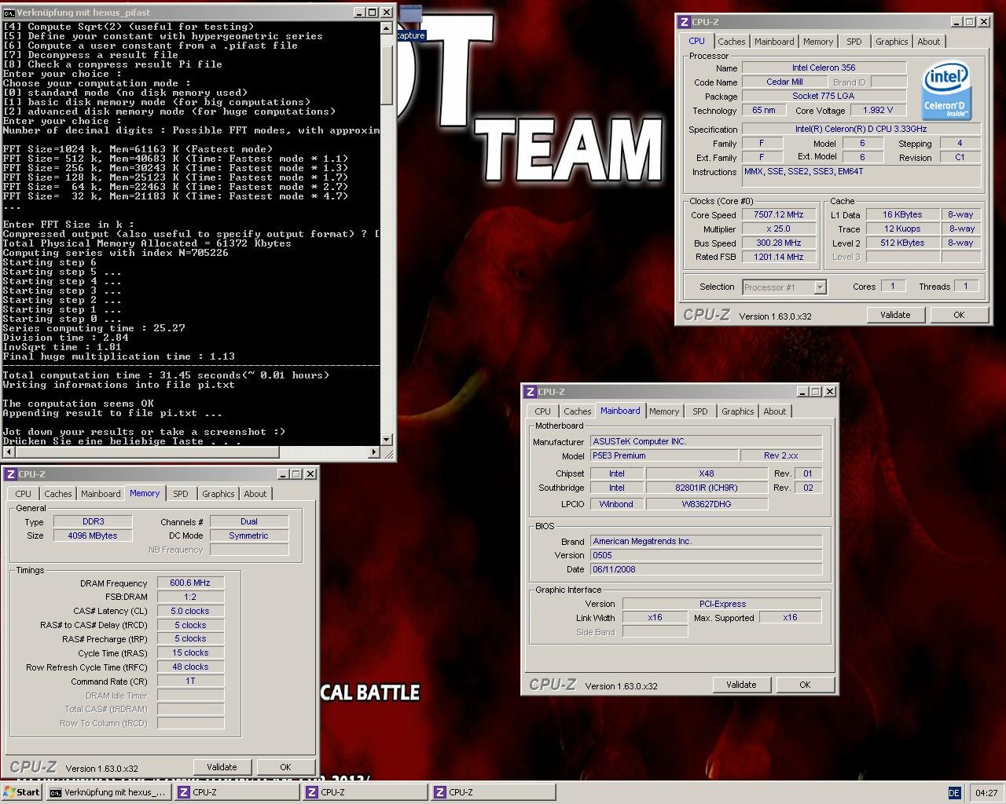Screen dimensions: 1006x804
Task: Switch to hexus_pifast console taskbar item
Action: 108,792
